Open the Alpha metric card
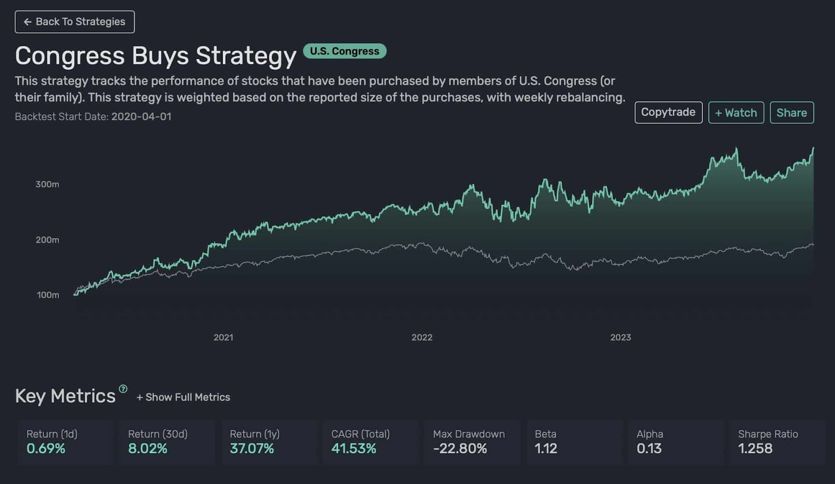This screenshot has width=835, height=484. click(x=675, y=442)
